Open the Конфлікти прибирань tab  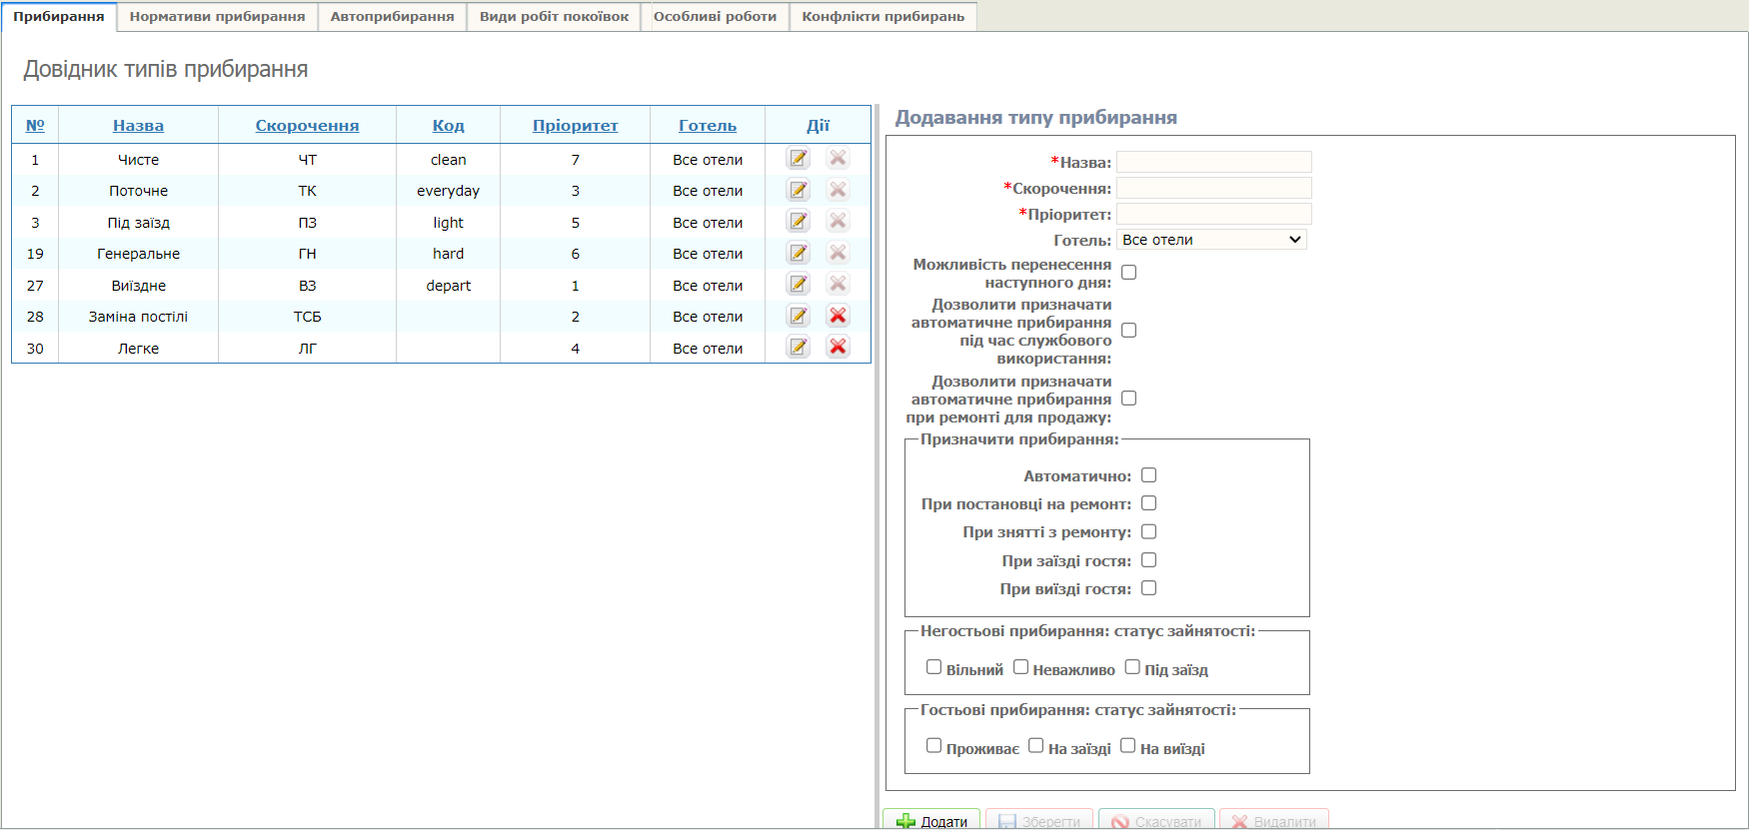click(x=882, y=17)
